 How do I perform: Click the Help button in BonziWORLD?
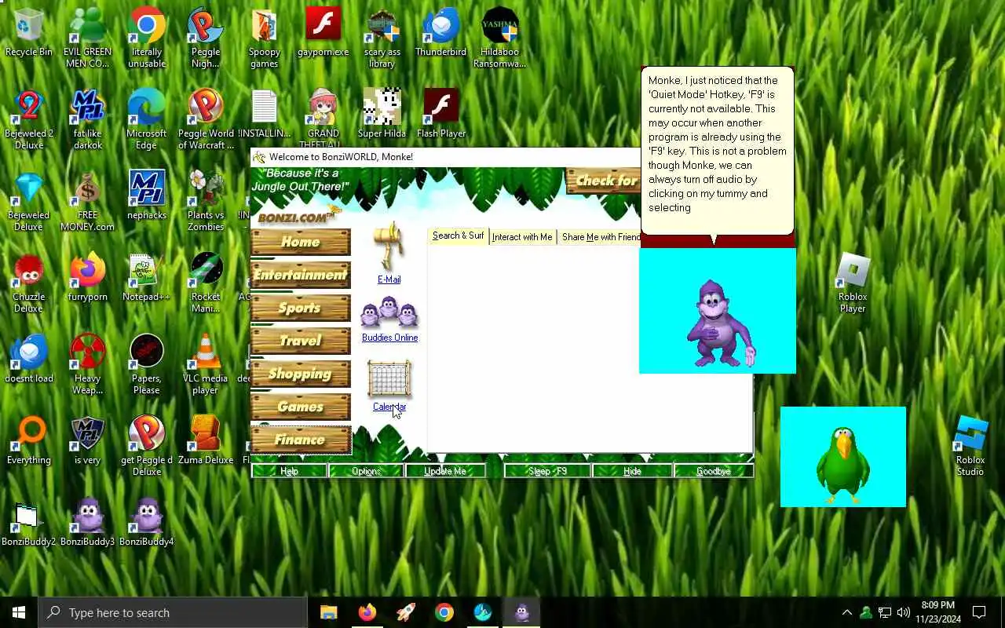click(x=289, y=471)
